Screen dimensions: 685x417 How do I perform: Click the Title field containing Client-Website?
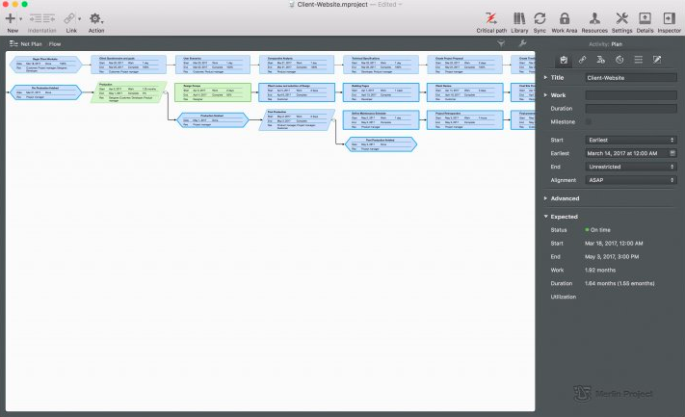631,78
